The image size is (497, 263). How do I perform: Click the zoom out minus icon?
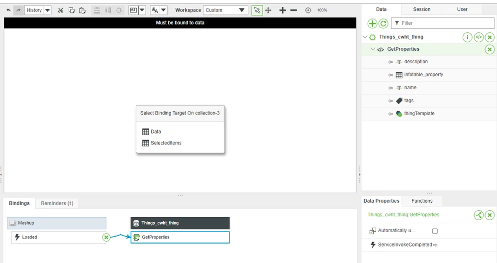pyautogui.click(x=294, y=10)
